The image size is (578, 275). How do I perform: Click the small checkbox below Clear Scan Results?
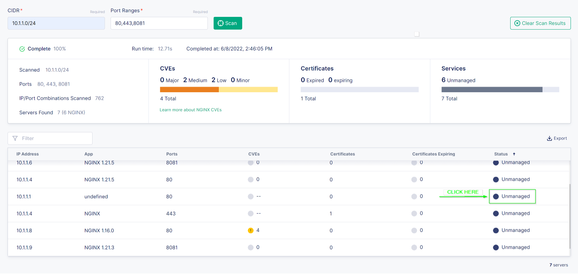(417, 34)
